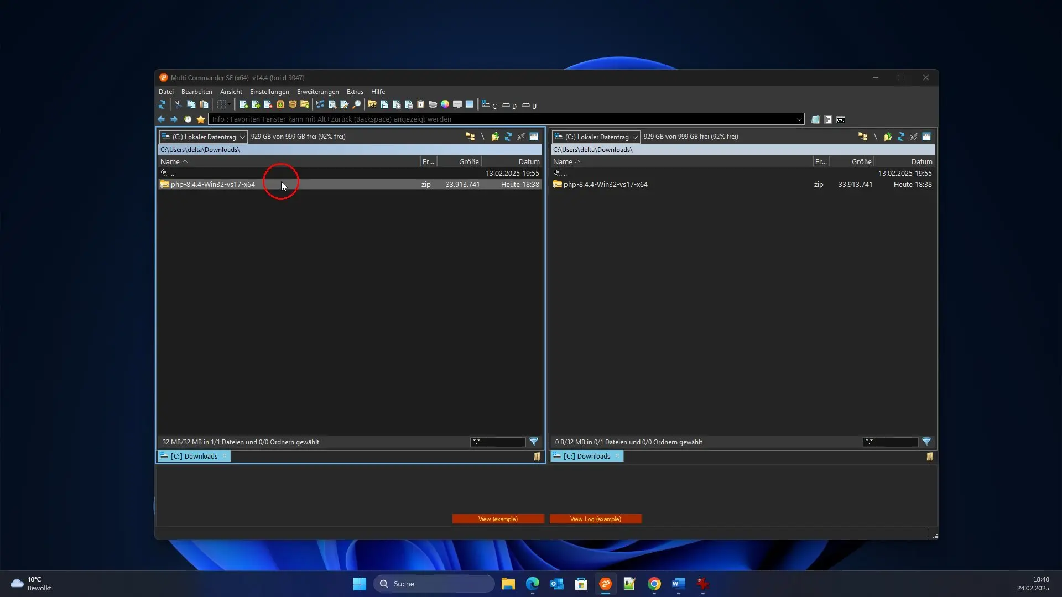The image size is (1062, 597).
Task: Open the history clock icon
Action: coord(188,119)
